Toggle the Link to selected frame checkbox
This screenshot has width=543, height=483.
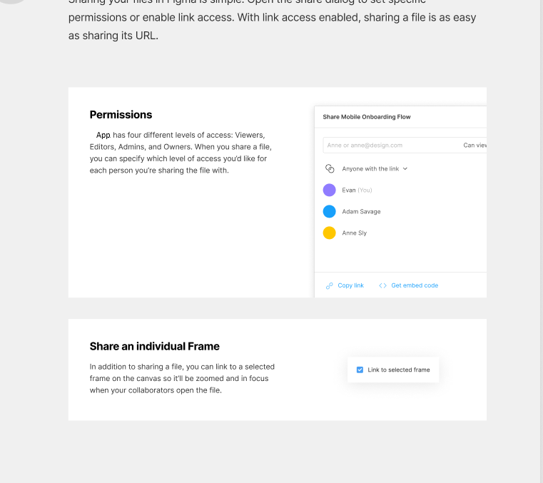tap(360, 370)
